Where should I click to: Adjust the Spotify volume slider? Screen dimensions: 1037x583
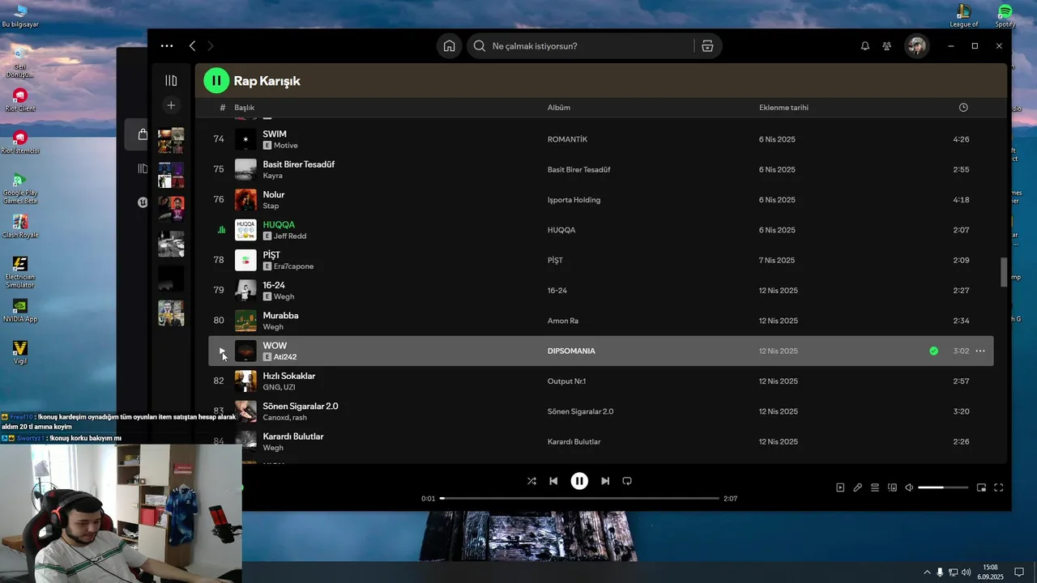pyautogui.click(x=943, y=487)
